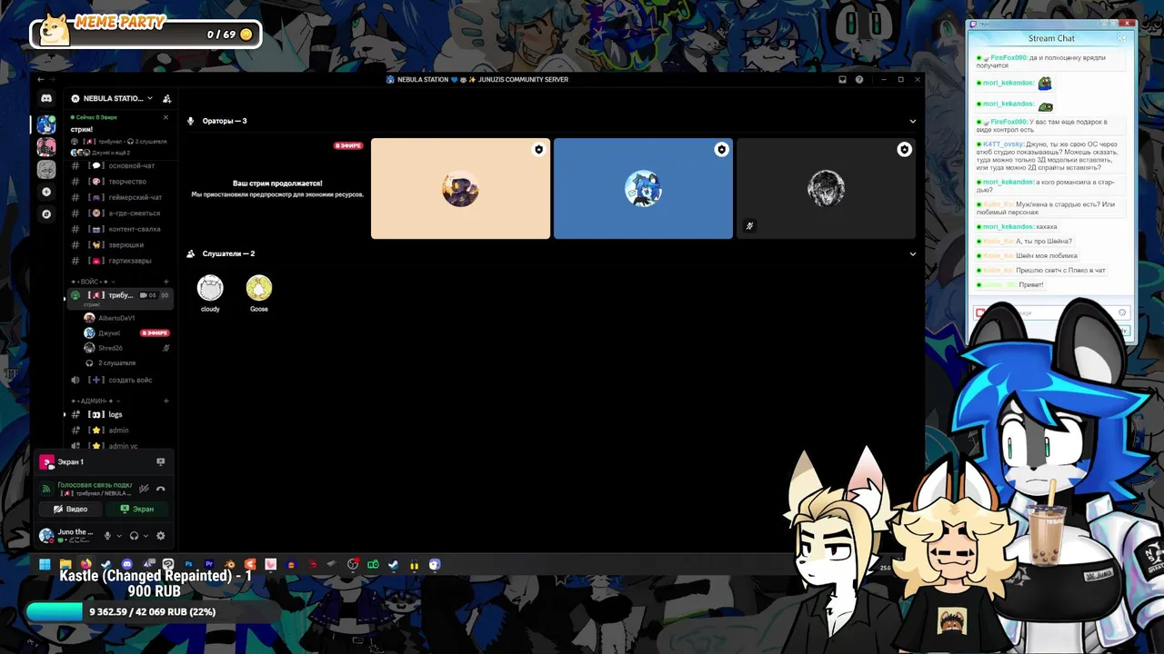Open the контент-свалка channel
1164x654 pixels.
tap(120, 229)
